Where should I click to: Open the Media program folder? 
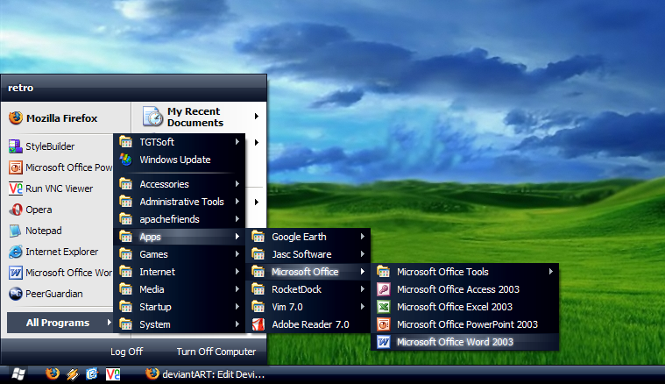click(x=180, y=289)
